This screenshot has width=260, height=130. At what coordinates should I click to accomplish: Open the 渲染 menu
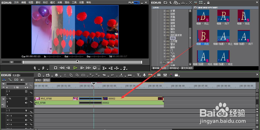click(x=67, y=3)
